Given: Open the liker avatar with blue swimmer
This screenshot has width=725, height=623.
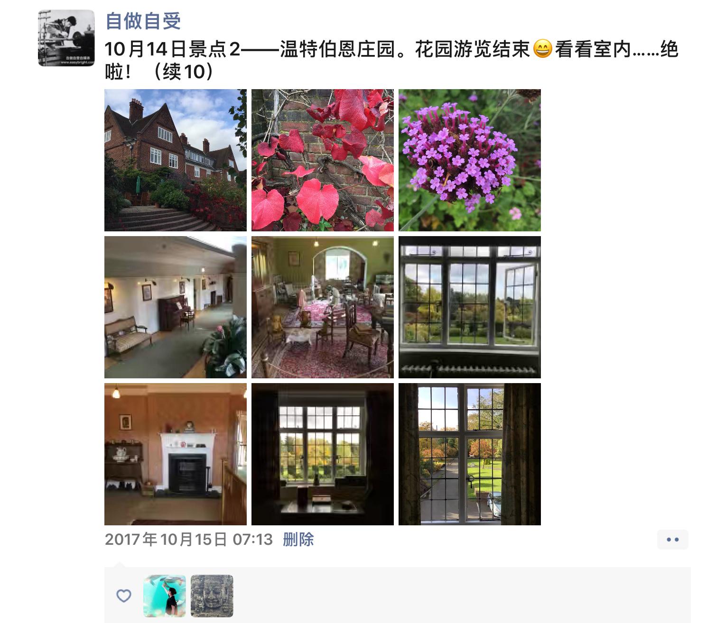Looking at the screenshot, I should [165, 596].
